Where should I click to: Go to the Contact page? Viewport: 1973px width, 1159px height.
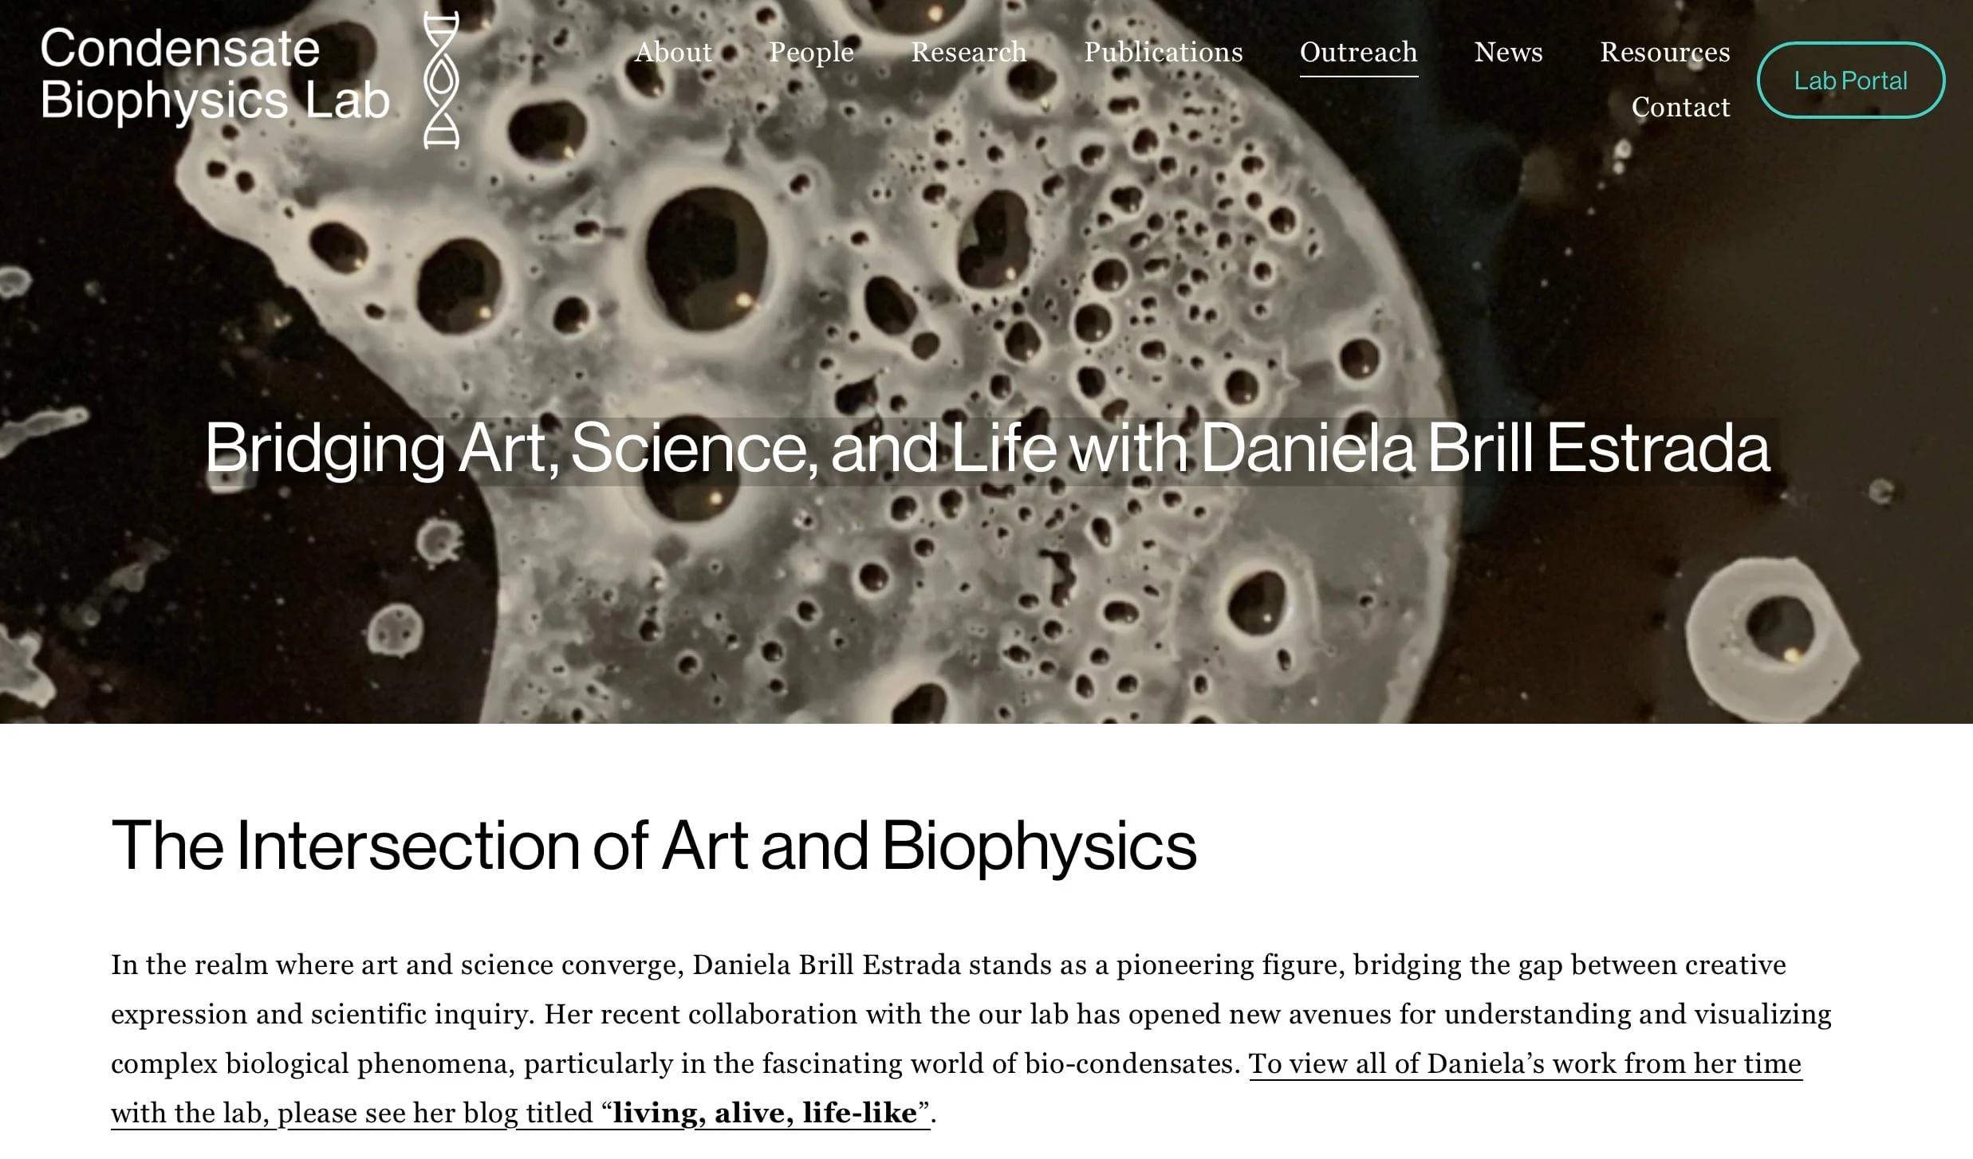click(1680, 108)
